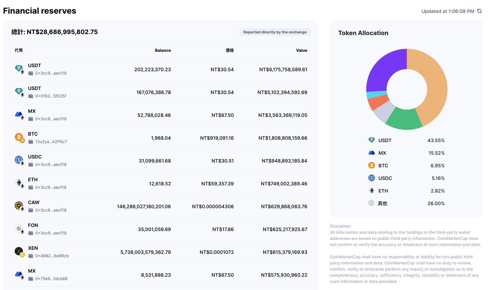Open the MX wallet address 0x75e8...1dcb88
Viewport: 492px width, 290px height.
51,279
